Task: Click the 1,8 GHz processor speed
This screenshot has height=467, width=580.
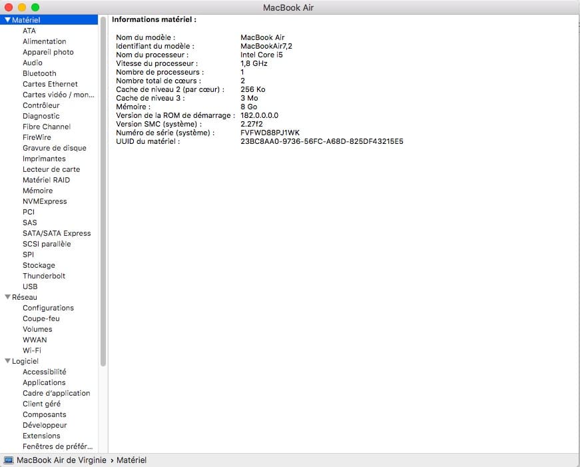Action: point(254,63)
